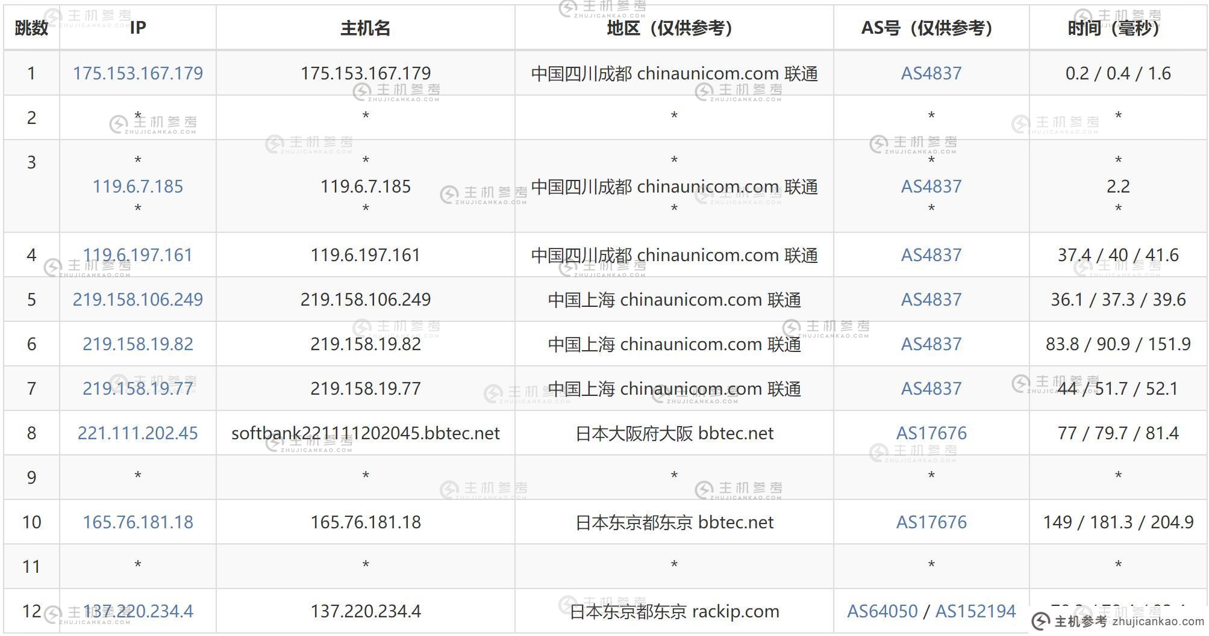Viewport: 1209px width, 636px height.
Task: Click AS17676 link in hop 8 row
Action: click(931, 433)
